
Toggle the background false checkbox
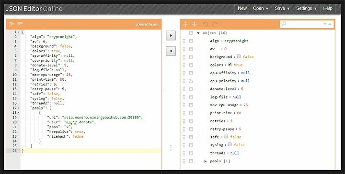click(239, 56)
